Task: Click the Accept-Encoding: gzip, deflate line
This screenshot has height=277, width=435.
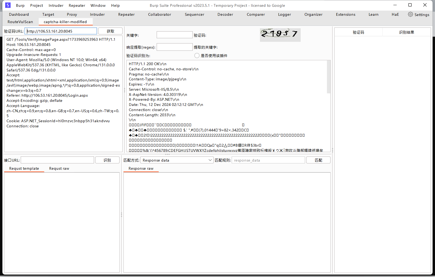Action: (34, 100)
